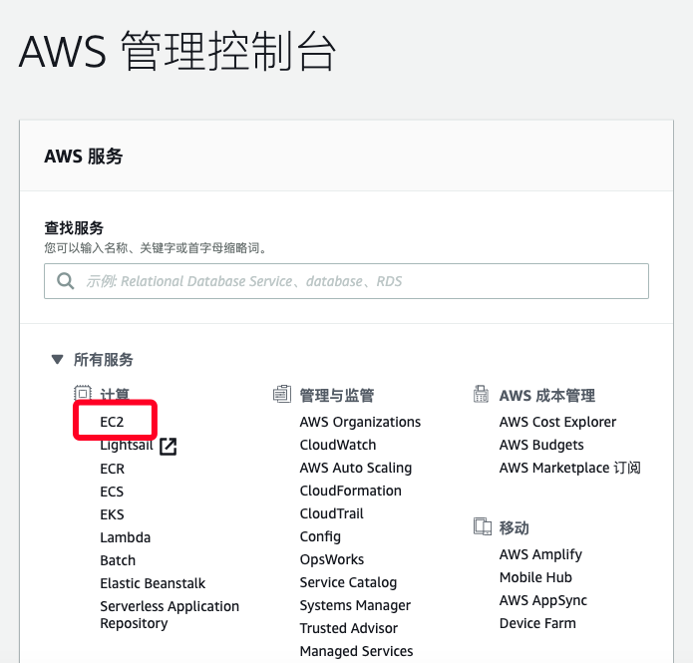Open OpsWorks service
Image resolution: width=693 pixels, height=663 pixels.
click(x=332, y=559)
